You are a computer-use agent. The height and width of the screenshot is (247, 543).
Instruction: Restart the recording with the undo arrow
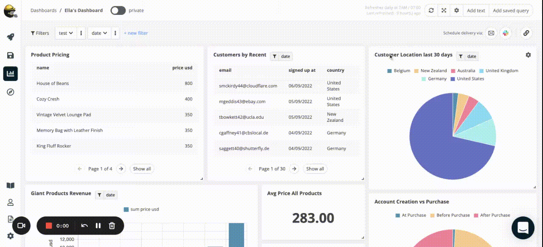pos(84,226)
